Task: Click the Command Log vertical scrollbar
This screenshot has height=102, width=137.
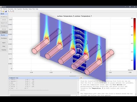Action: [x=78, y=87]
